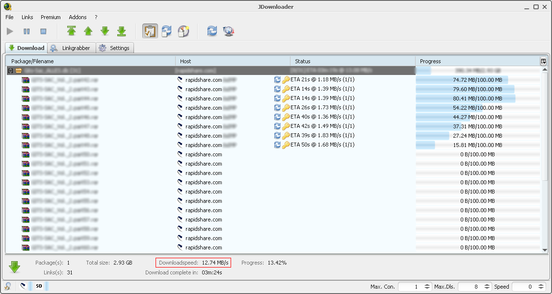
Task: Move selected link down one position
Action: coord(105,31)
